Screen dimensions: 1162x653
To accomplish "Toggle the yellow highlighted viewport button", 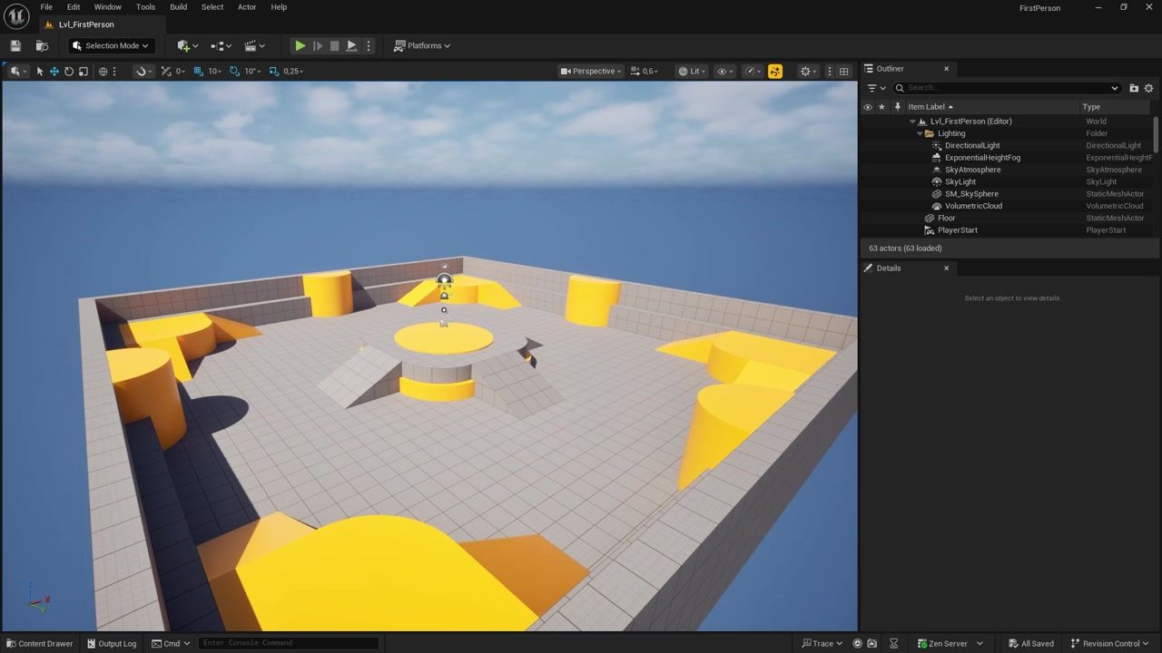I will pyautogui.click(x=775, y=71).
